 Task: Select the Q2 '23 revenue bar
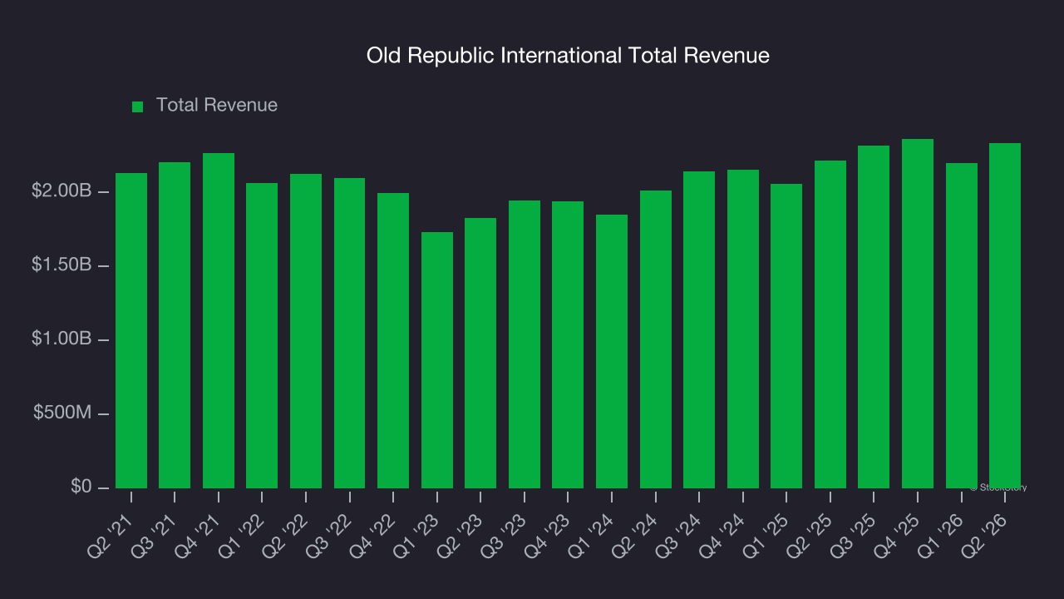coord(480,353)
